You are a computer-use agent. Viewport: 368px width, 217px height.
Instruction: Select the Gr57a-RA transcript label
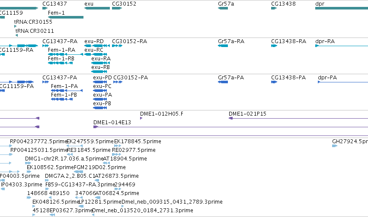(x=231, y=41)
